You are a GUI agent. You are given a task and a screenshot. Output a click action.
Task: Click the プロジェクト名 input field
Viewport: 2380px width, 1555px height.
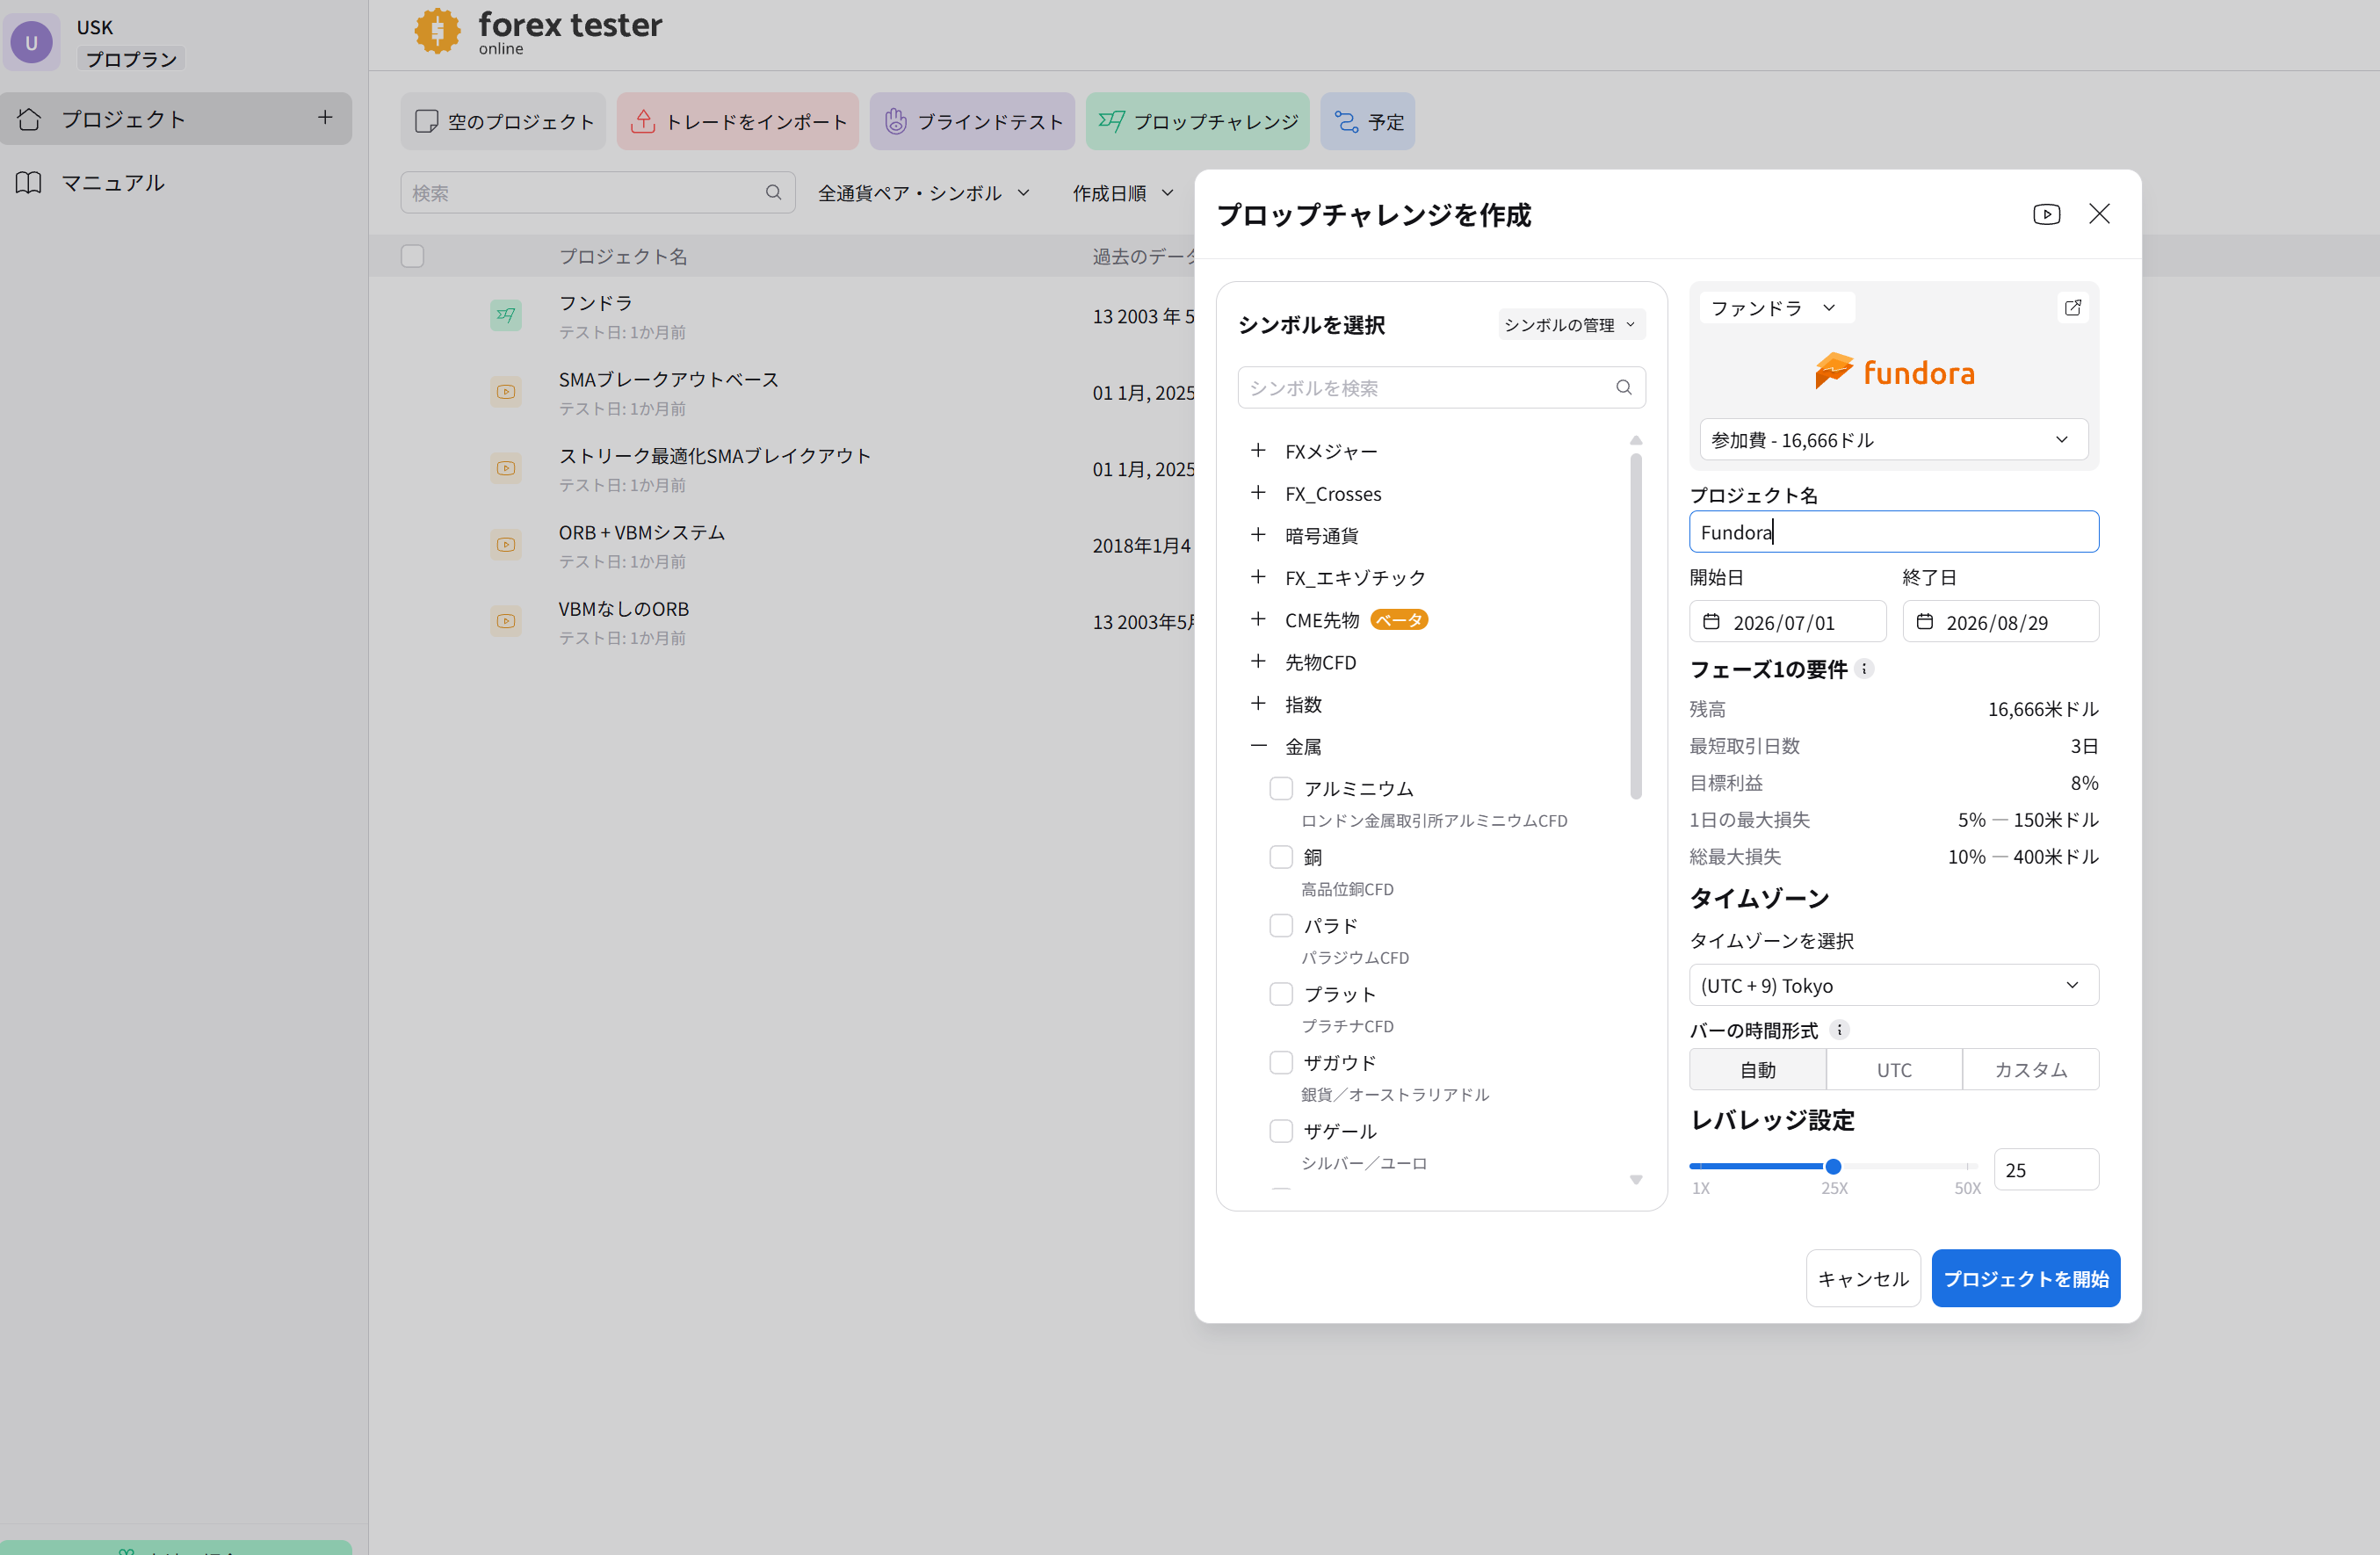[x=1893, y=532]
